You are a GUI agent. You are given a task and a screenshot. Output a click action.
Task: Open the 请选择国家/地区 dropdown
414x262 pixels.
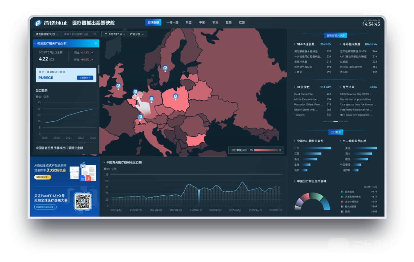point(47,34)
